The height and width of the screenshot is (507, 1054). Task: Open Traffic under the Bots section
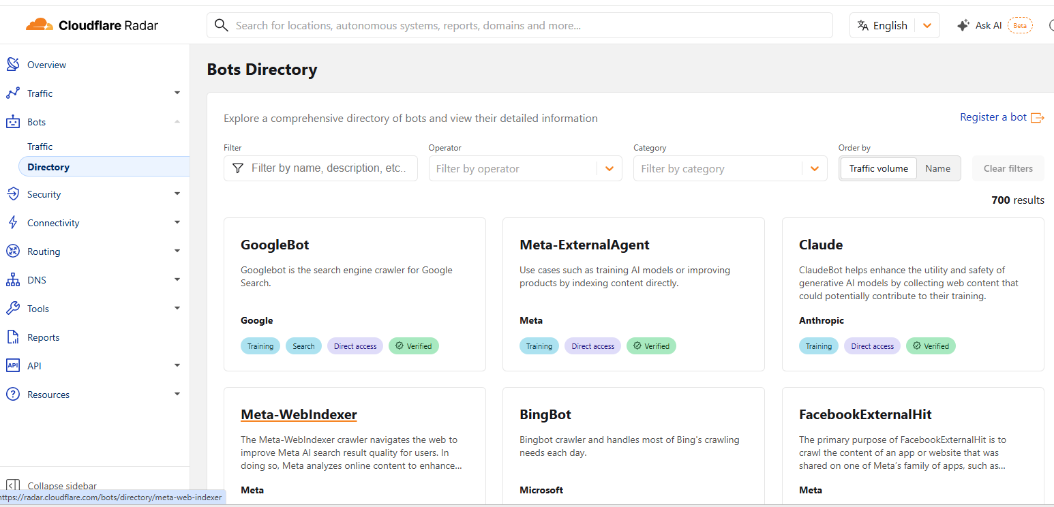tap(40, 147)
